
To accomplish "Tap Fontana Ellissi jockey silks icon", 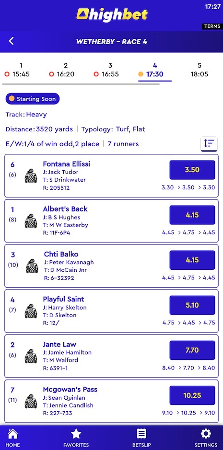I will (x=31, y=176).
